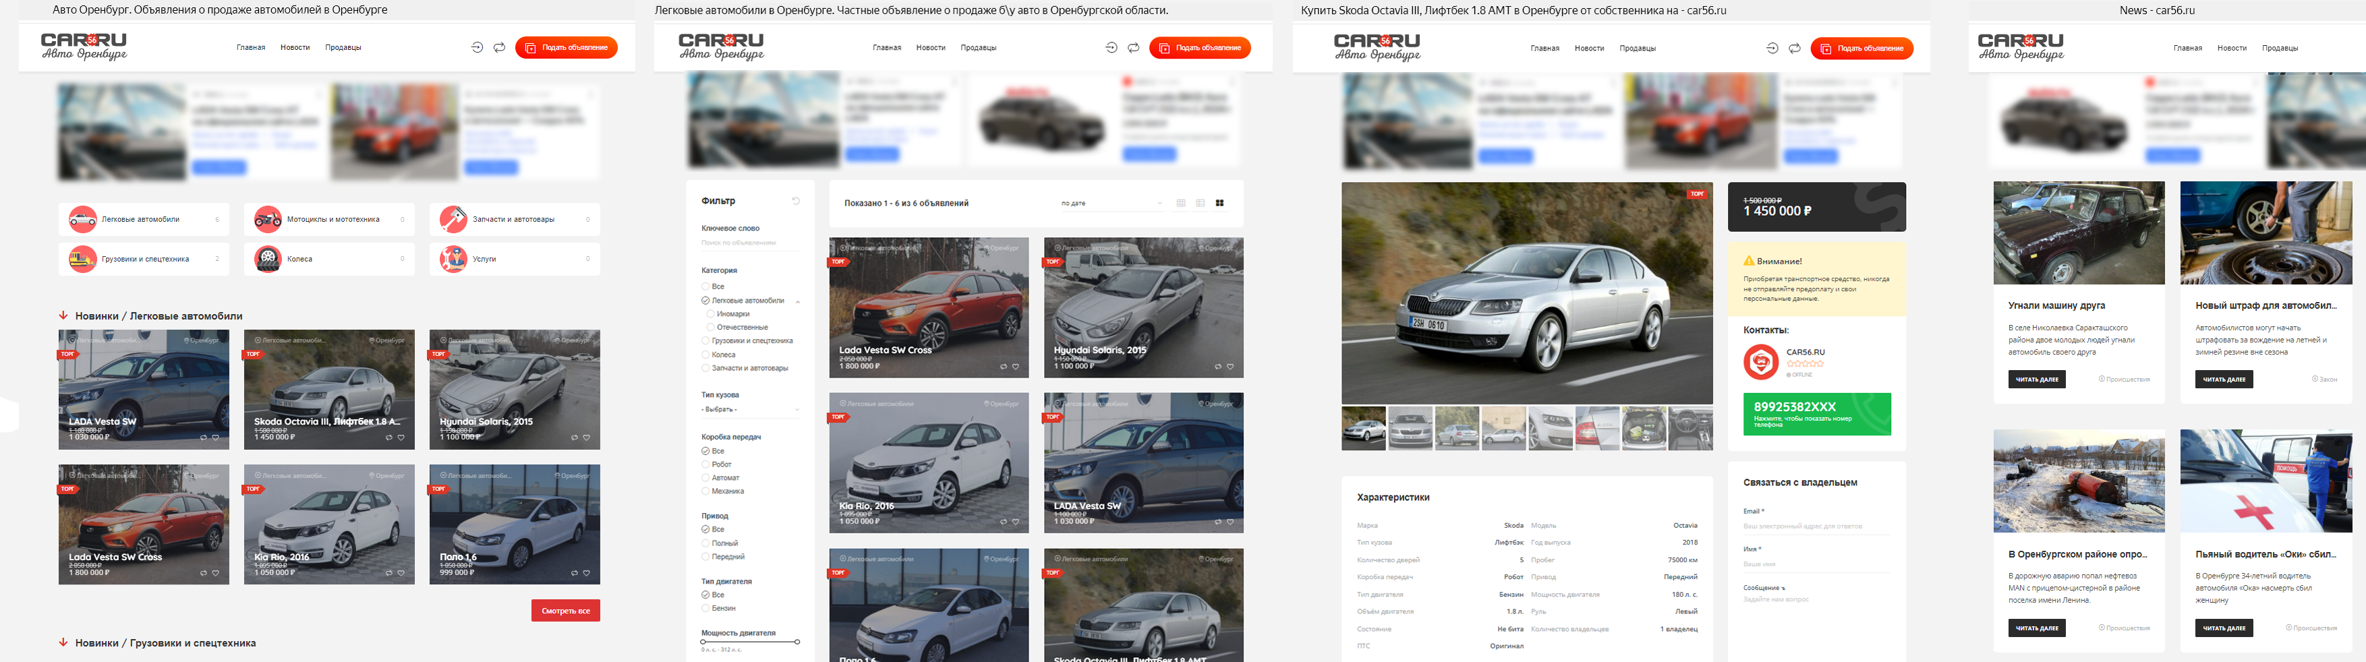Open 'Продавцы' on listing page nav
2366x662 pixels.
click(x=978, y=48)
